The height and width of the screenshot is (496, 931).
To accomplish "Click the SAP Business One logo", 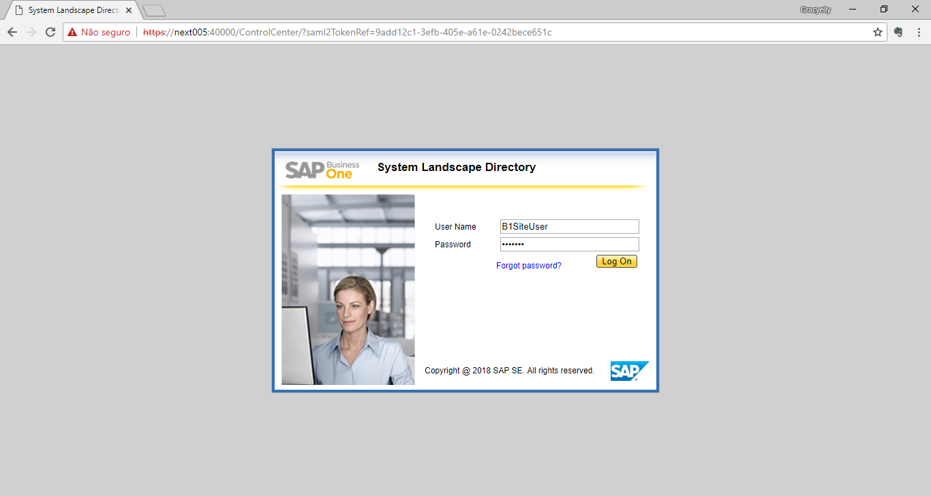I will (x=322, y=170).
